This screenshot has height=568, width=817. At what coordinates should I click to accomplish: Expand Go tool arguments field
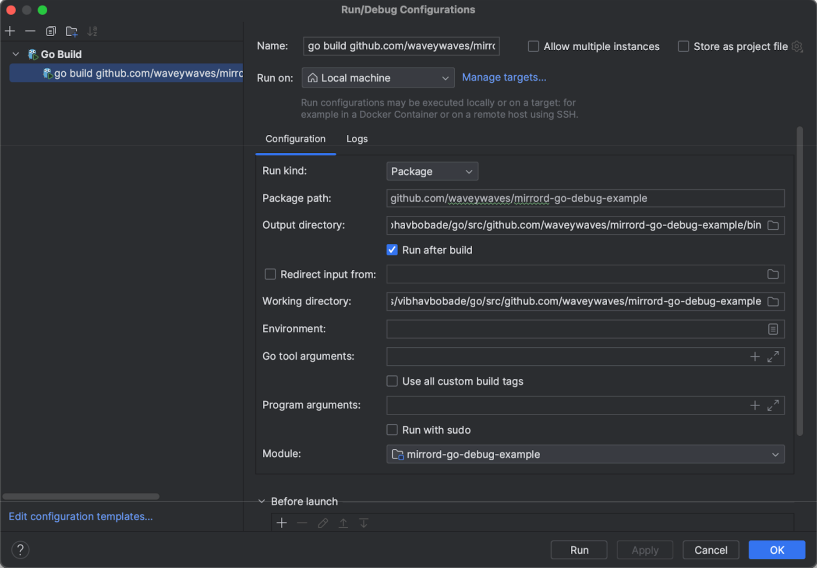click(773, 356)
